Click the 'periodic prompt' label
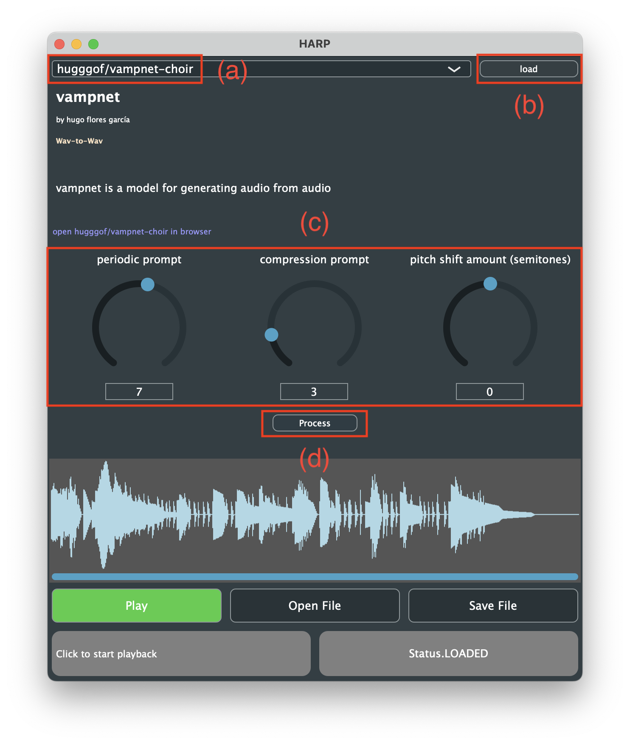This screenshot has height=744, width=630. pos(139,259)
